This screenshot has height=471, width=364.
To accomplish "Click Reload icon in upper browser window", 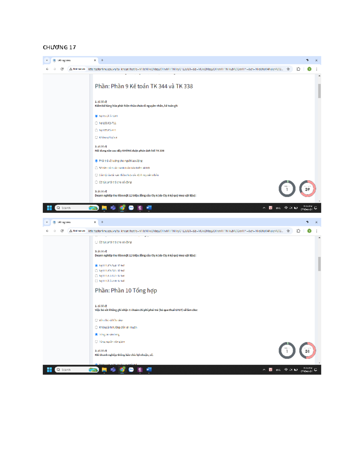I will [62, 69].
